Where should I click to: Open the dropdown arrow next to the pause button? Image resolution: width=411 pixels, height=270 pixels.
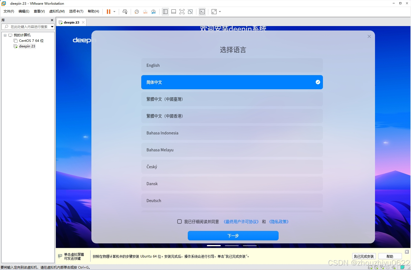(x=114, y=12)
